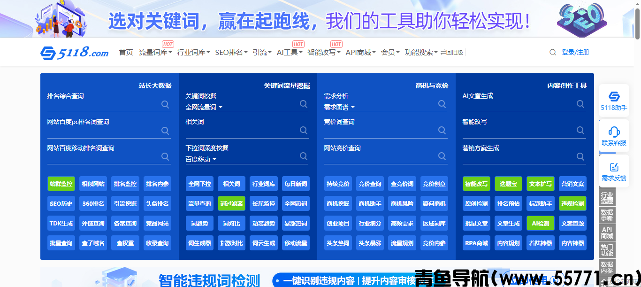This screenshot has height=287, width=641.
Task: Click search icon for 需求分析
Action: 442,104
